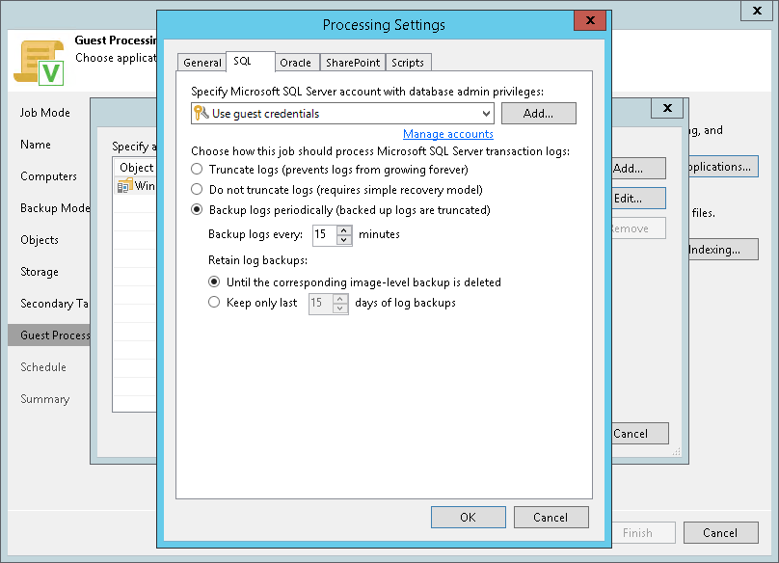This screenshot has width=779, height=563.
Task: Click the key icon in the credentials combo box
Action: pos(201,113)
